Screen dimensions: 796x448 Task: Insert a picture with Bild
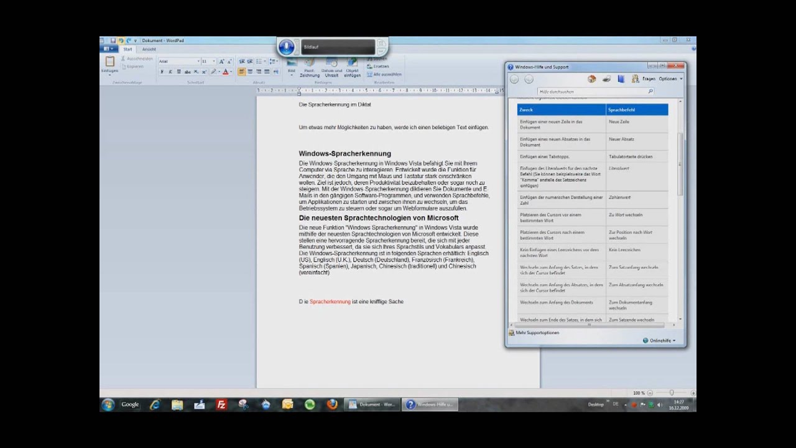(291, 66)
